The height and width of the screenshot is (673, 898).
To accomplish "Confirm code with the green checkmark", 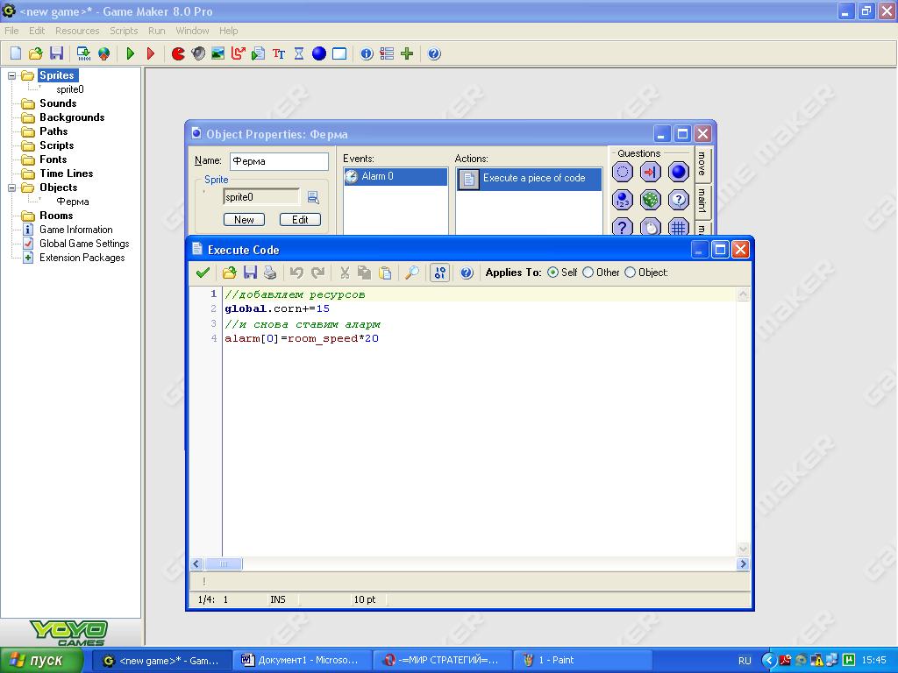I will point(203,273).
